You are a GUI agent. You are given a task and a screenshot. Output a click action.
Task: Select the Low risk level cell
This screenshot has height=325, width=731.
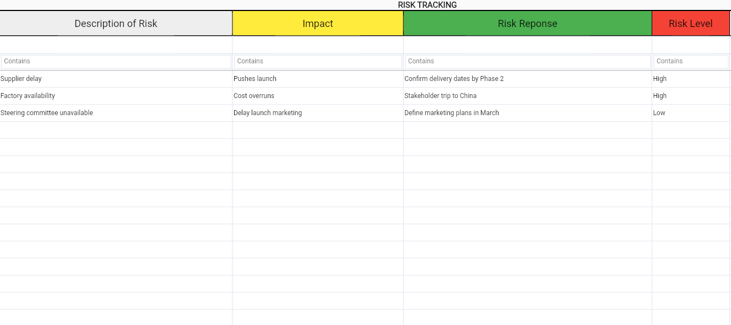click(x=659, y=113)
